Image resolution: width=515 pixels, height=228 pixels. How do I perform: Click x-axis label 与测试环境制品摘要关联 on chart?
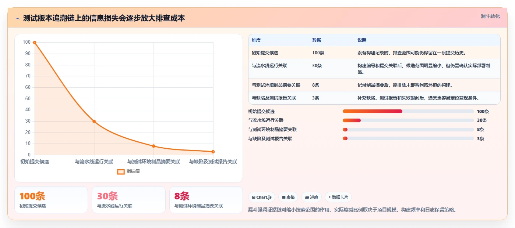[154, 162]
